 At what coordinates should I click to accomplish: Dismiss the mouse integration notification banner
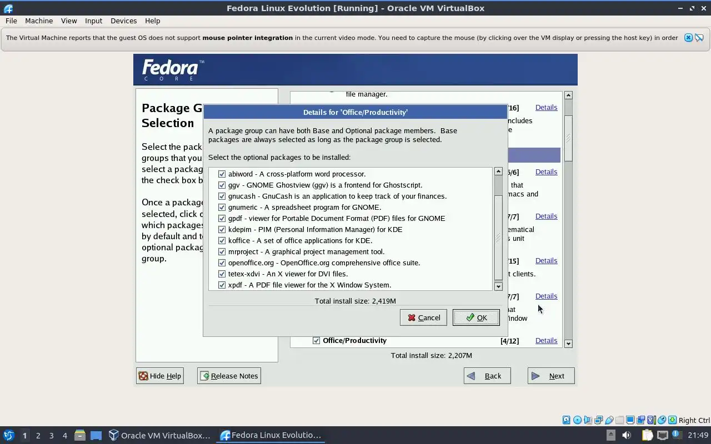(689, 38)
